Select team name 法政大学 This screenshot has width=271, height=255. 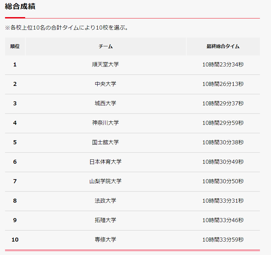pyautogui.click(x=105, y=201)
